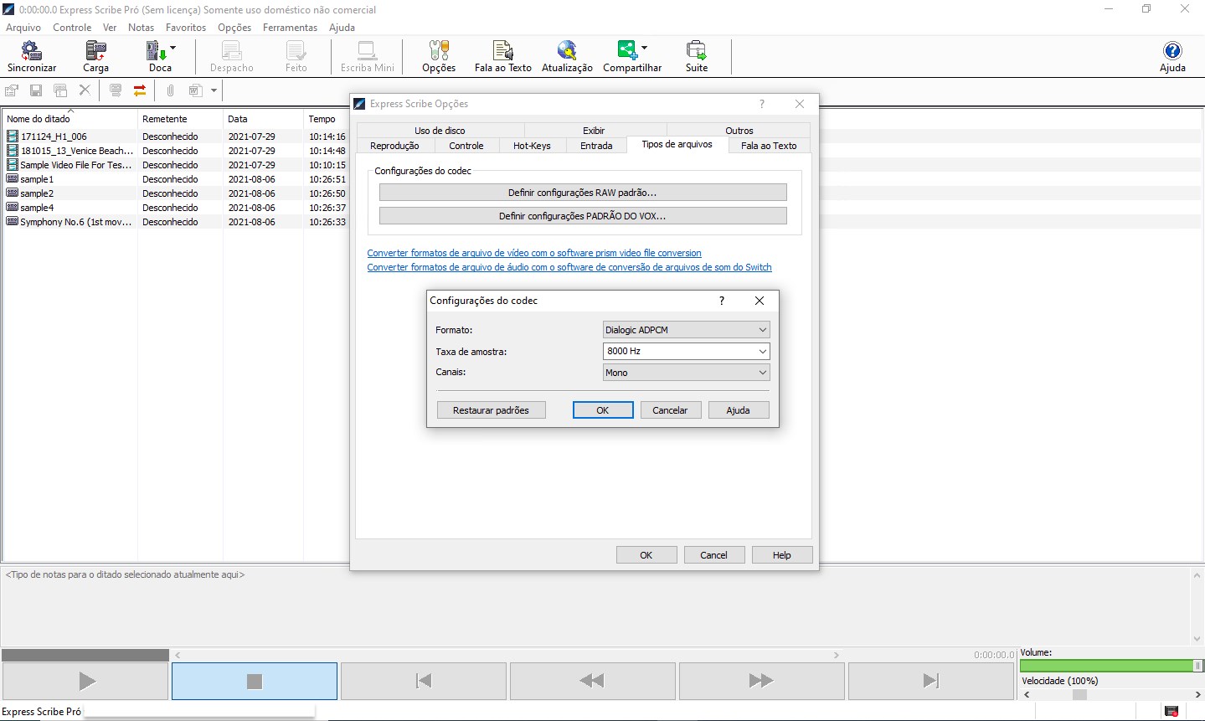Open the Arquivo menu

click(x=23, y=28)
